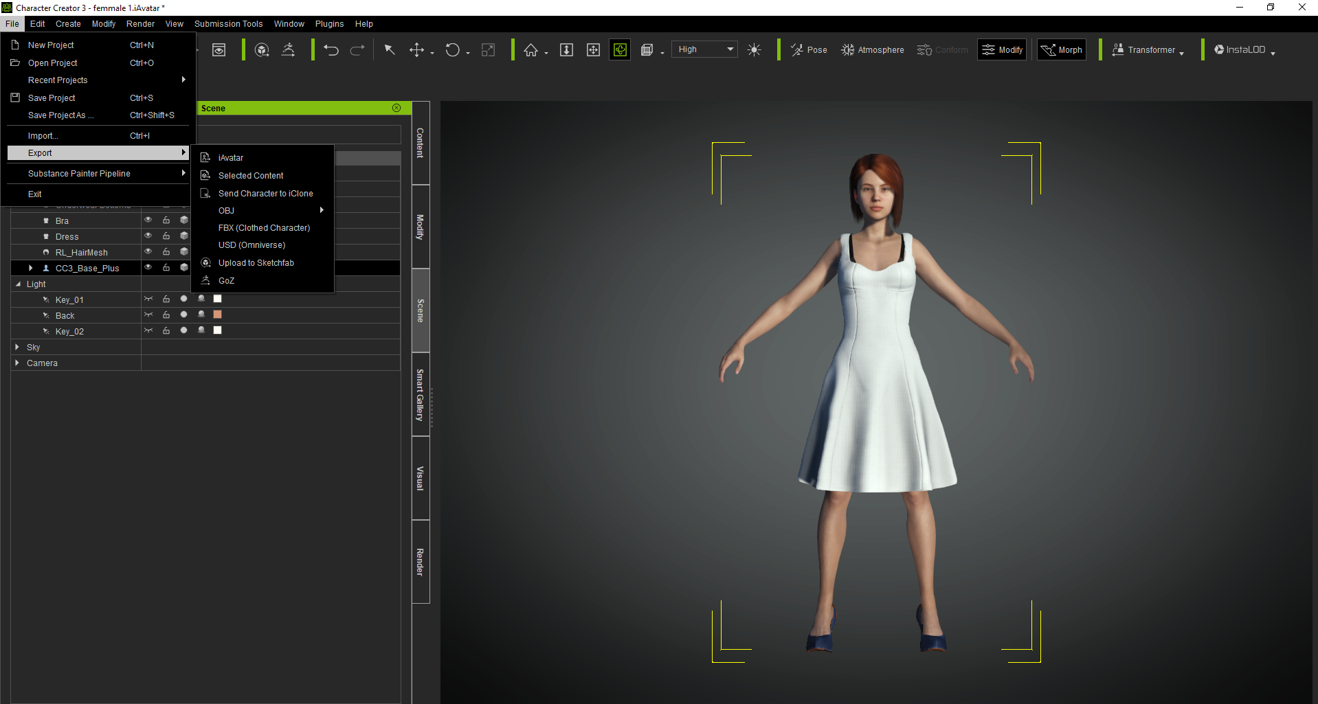Toggle visibility of the Dress item
The height and width of the screenshot is (704, 1318).
pos(148,236)
